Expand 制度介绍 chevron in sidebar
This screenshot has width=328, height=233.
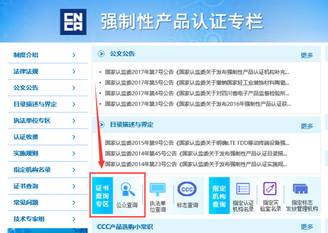pos(74,55)
